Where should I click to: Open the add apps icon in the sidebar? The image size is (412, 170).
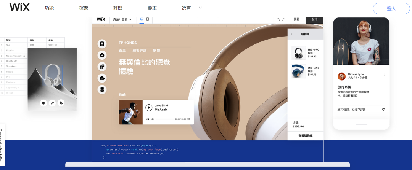(x=102, y=67)
